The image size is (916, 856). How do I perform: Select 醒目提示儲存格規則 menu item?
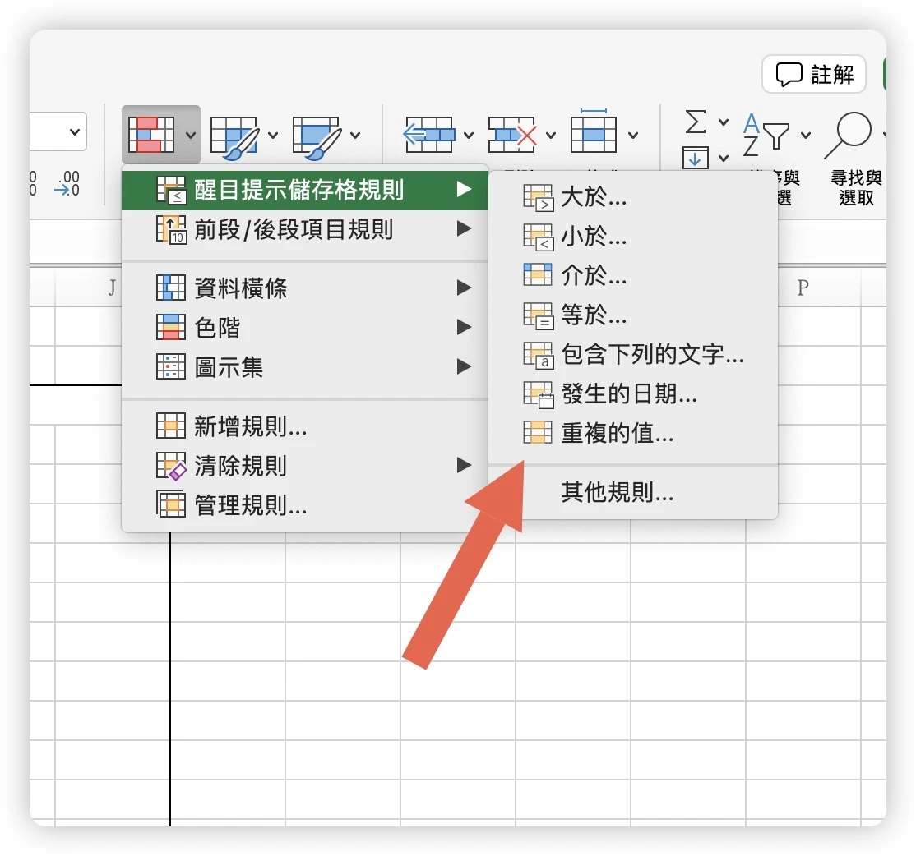pyautogui.click(x=305, y=190)
